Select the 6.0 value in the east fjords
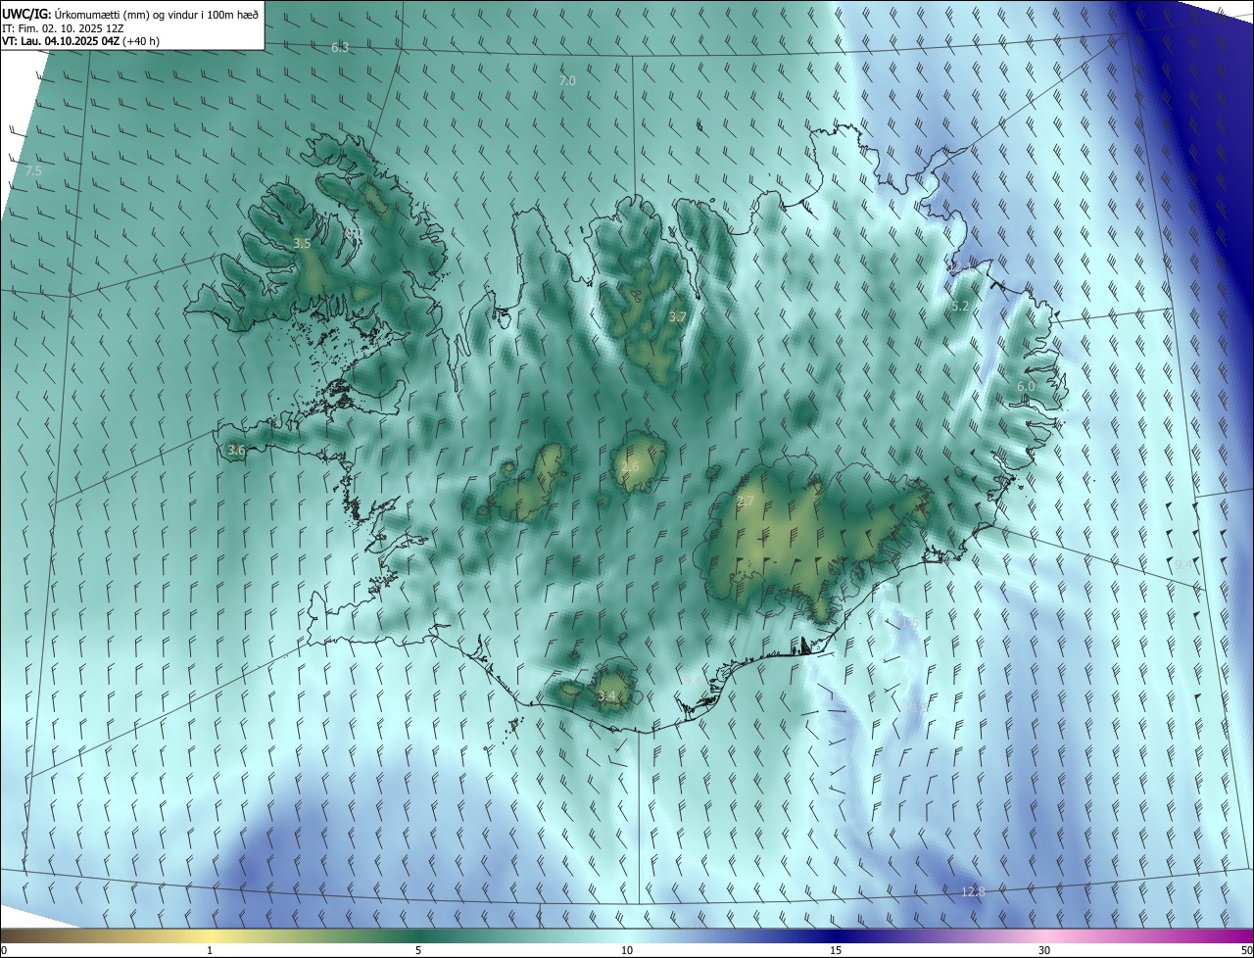The width and height of the screenshot is (1254, 958). [x=1026, y=387]
